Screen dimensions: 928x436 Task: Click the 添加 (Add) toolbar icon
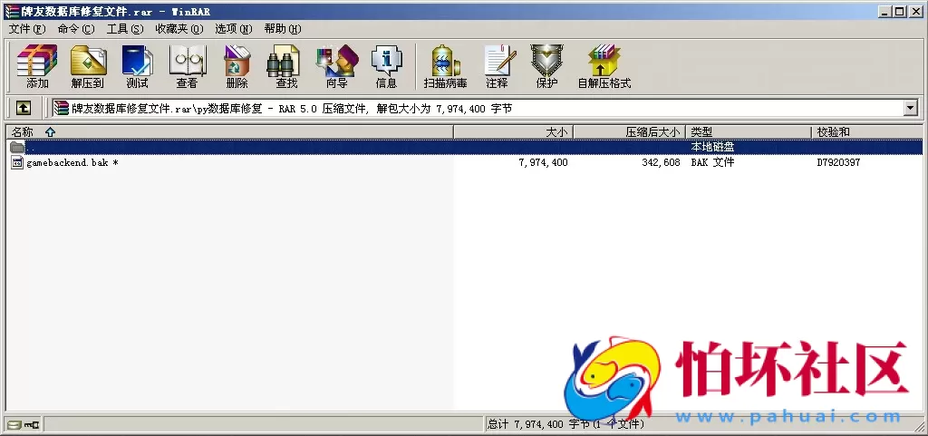pyautogui.click(x=37, y=65)
